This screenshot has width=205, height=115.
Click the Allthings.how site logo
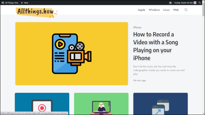click(37, 13)
